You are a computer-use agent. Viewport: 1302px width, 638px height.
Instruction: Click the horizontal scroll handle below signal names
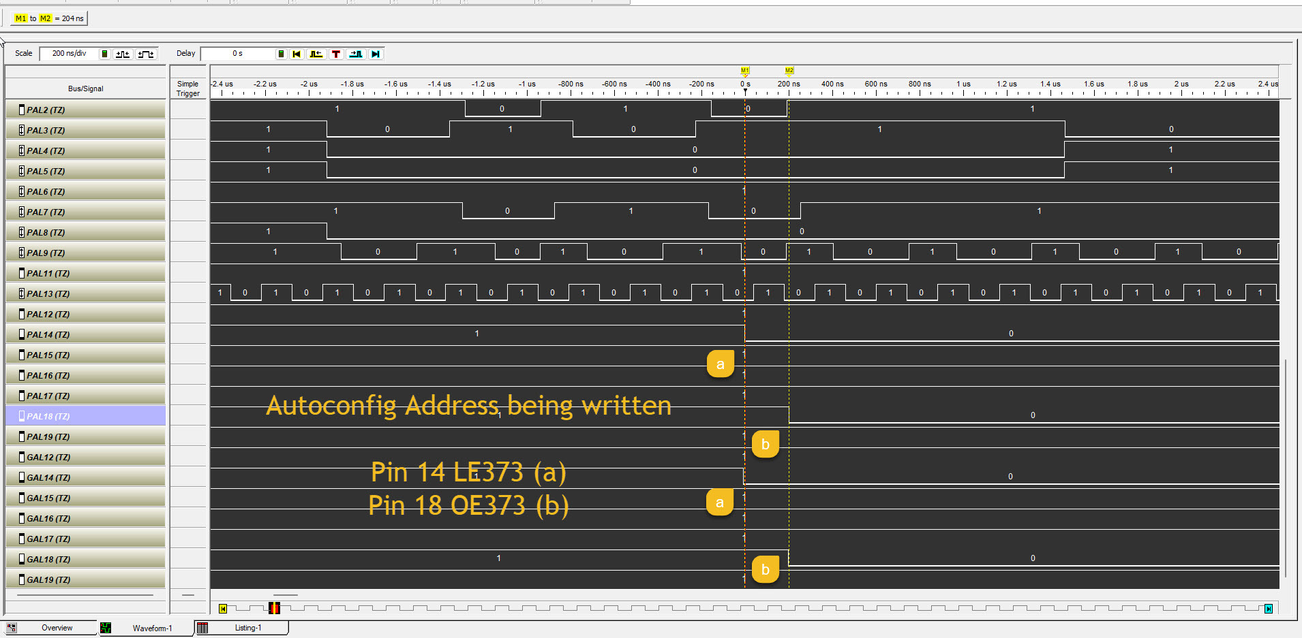[85, 595]
